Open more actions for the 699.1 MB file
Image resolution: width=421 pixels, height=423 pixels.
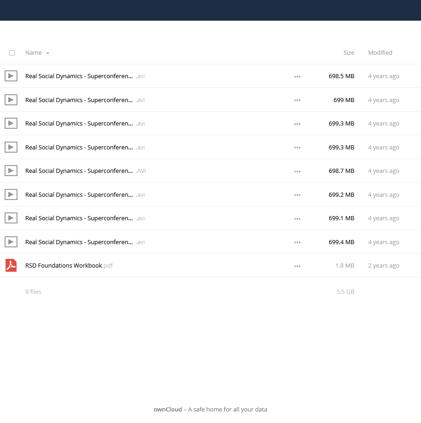(x=297, y=218)
